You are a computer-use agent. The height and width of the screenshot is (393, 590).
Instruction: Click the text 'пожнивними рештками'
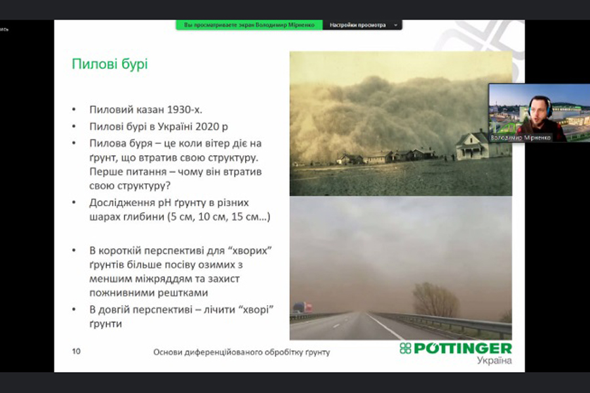pyautogui.click(x=149, y=293)
